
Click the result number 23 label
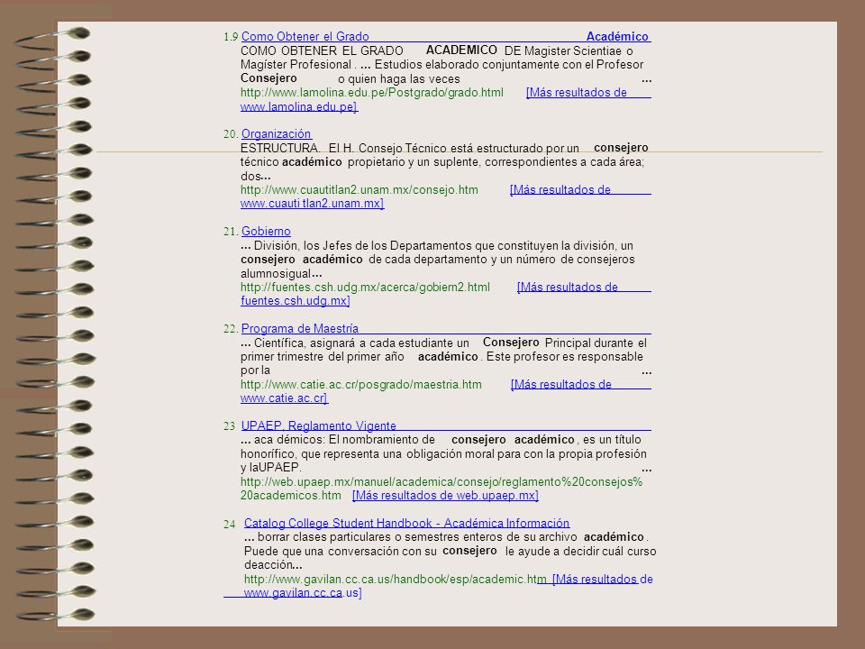[x=230, y=426]
